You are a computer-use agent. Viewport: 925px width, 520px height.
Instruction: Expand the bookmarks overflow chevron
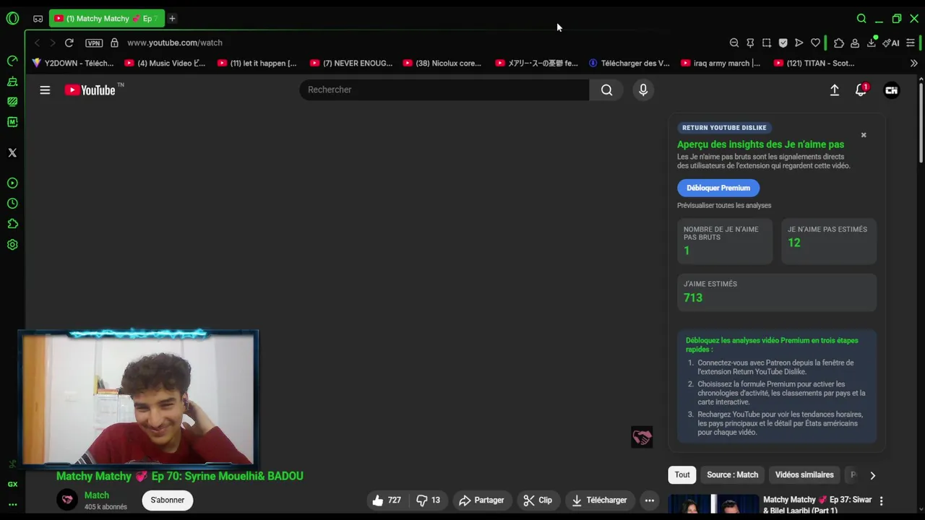click(x=913, y=63)
